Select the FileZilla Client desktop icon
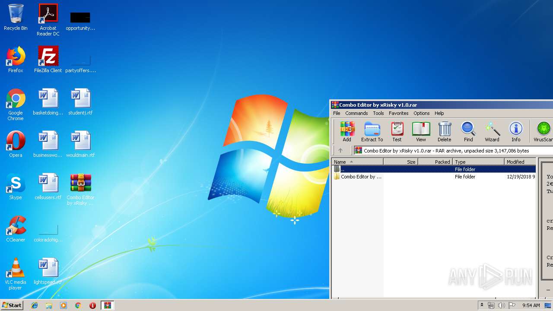 (48, 60)
